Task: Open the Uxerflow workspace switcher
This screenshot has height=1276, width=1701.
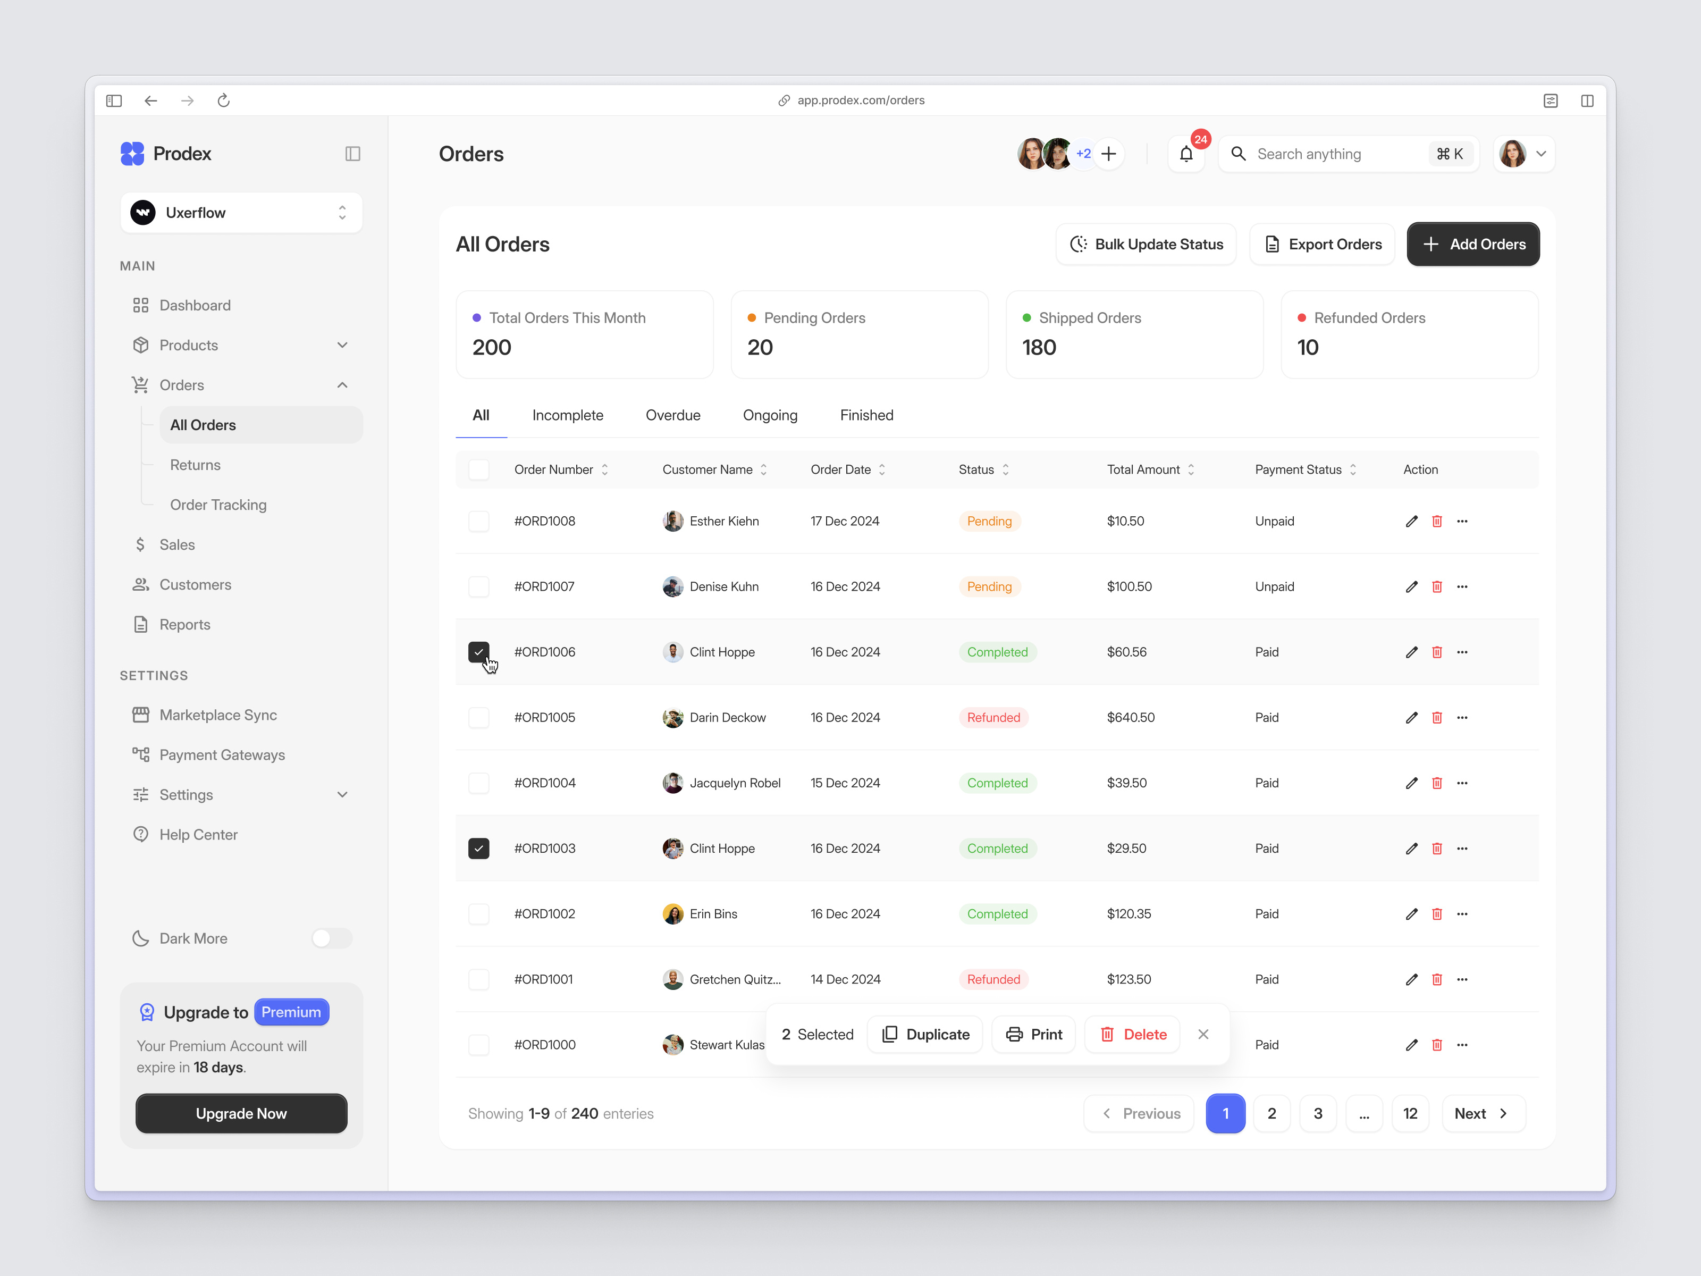Action: click(241, 212)
